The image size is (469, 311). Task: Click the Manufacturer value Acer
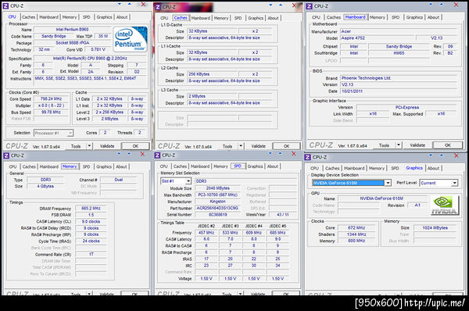tap(399, 31)
